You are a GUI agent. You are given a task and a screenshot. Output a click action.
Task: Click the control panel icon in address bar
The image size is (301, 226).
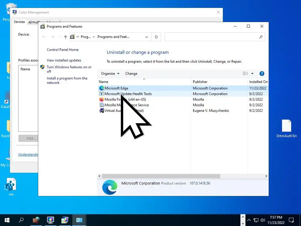(72, 37)
